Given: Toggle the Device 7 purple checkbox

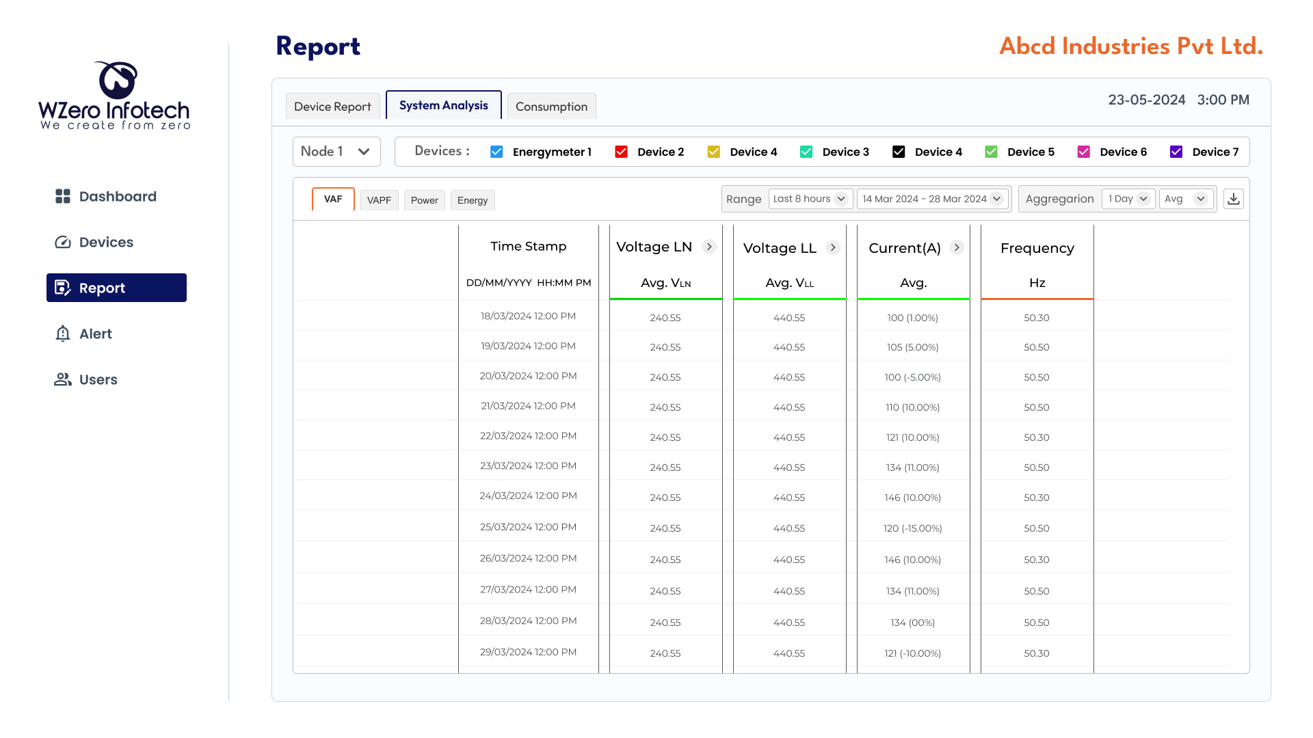Looking at the screenshot, I should [1176, 152].
